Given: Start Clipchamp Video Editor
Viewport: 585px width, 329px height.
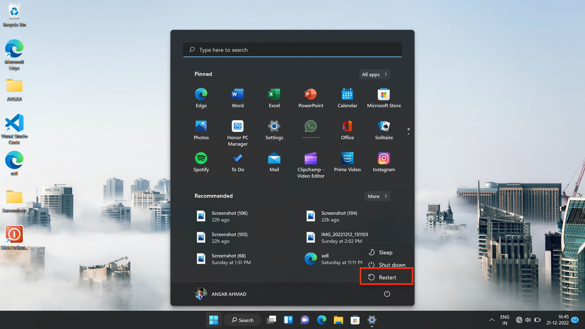Looking at the screenshot, I should (x=310, y=161).
